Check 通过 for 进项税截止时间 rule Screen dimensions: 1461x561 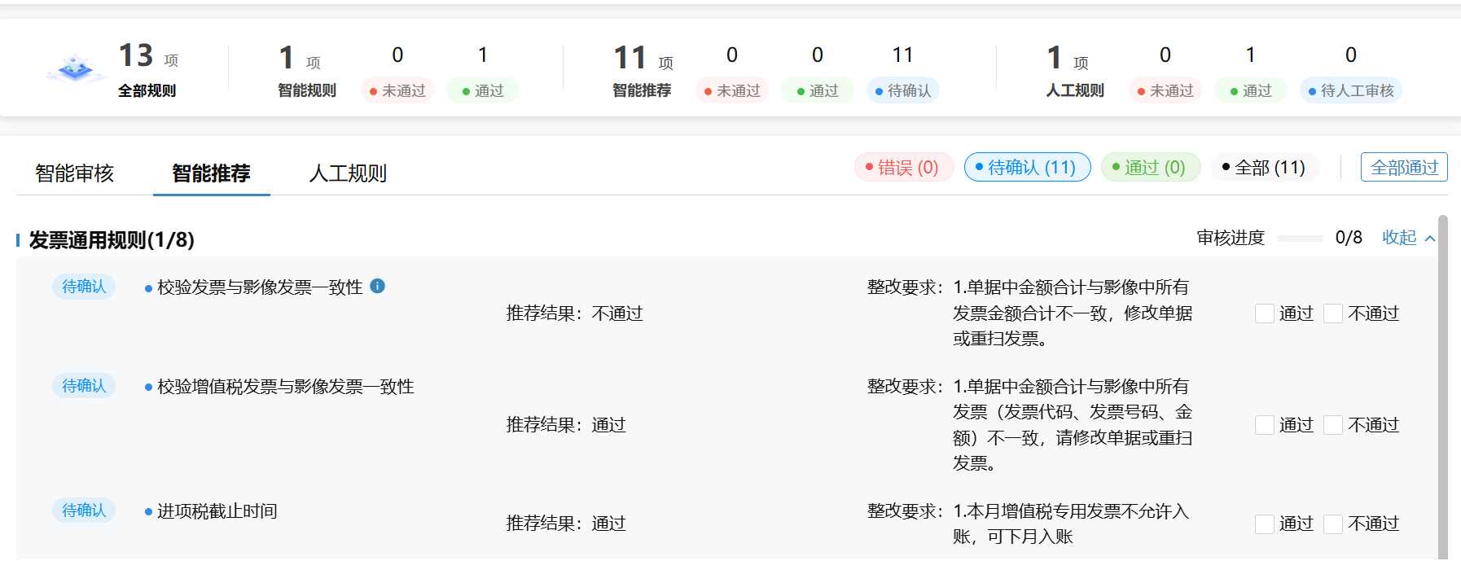click(x=1265, y=524)
